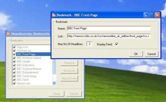Click the Max No Of Headlines field
Viewport: 166px width, 102px height.
(89, 44)
